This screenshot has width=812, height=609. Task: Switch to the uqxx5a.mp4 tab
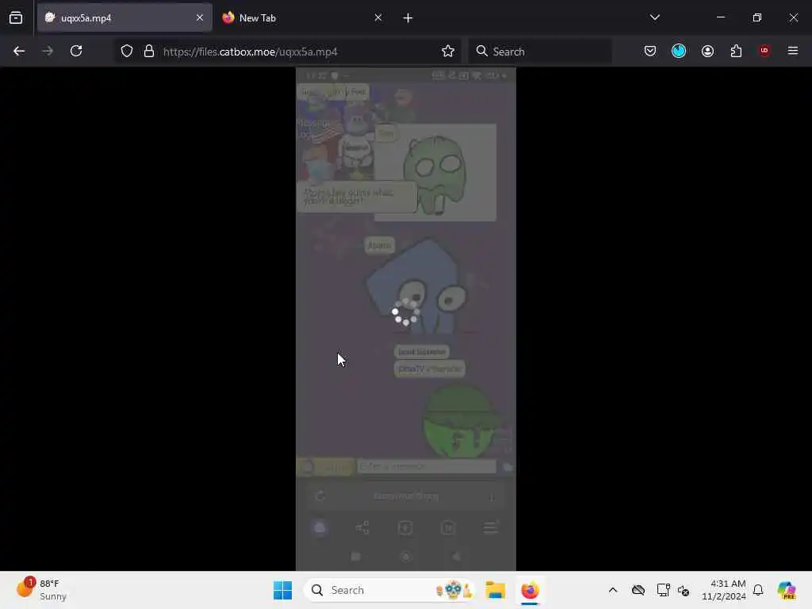click(x=124, y=17)
